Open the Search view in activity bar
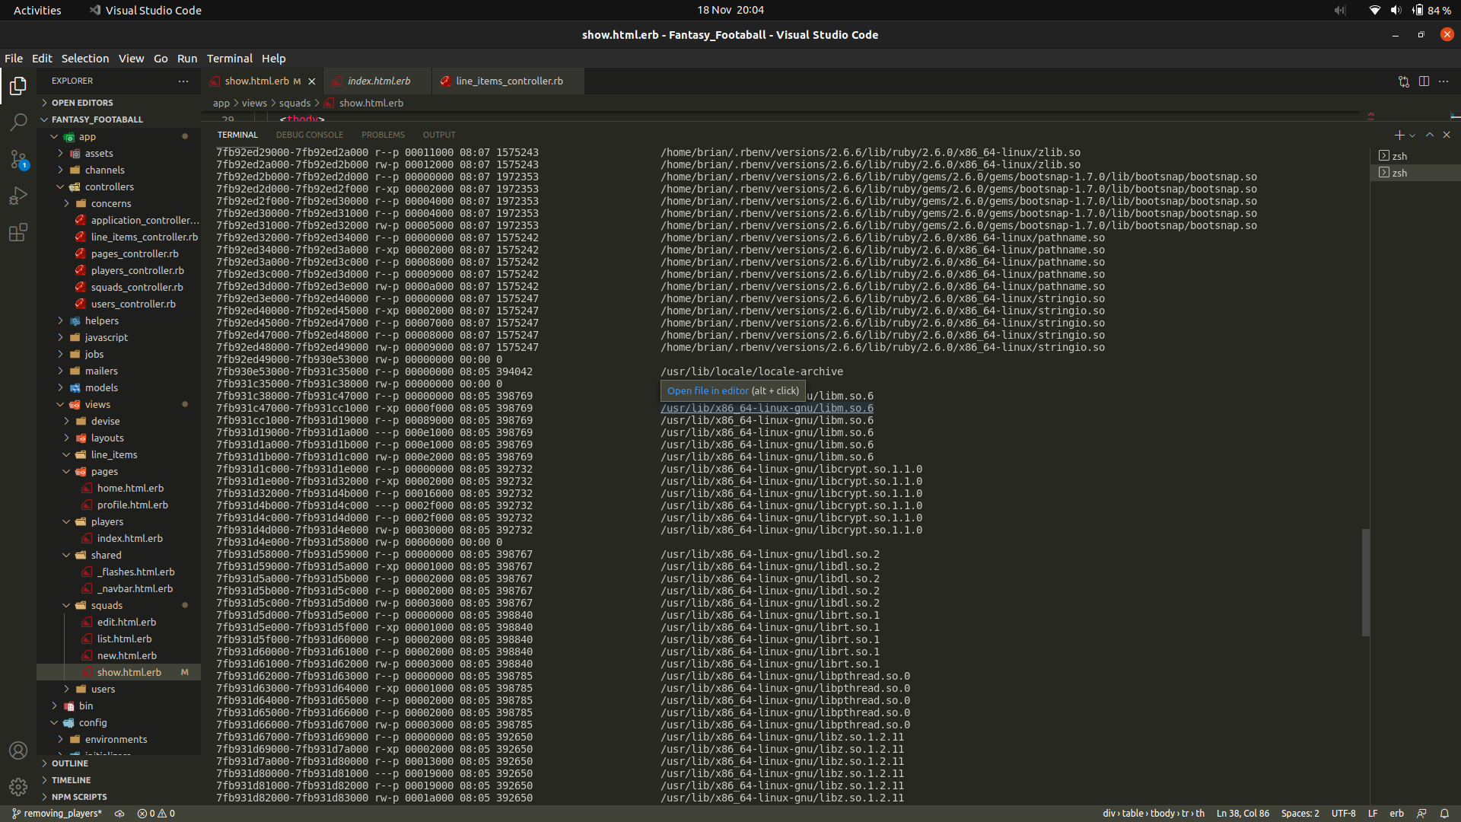Screen dimensions: 1461x822 tap(18, 122)
